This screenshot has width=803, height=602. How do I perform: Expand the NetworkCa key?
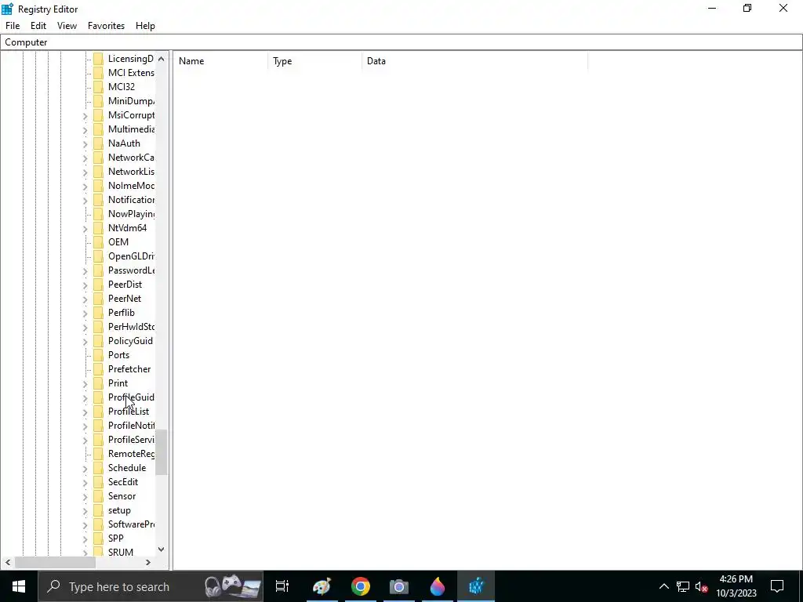[85, 158]
